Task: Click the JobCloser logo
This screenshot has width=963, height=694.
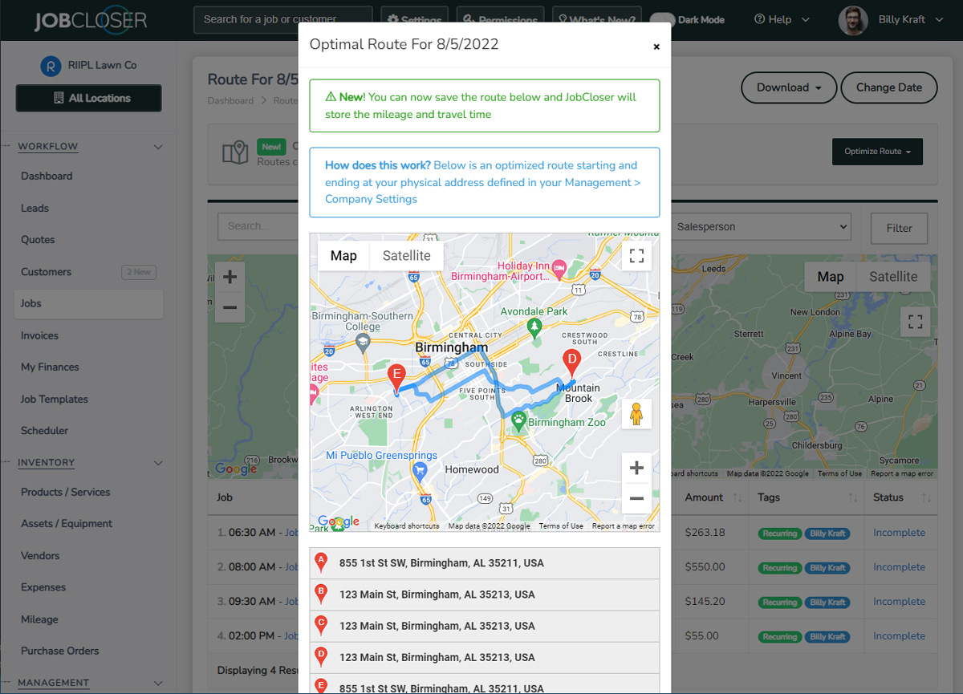Action: [90, 18]
